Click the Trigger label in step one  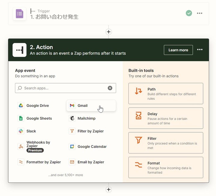(44, 11)
